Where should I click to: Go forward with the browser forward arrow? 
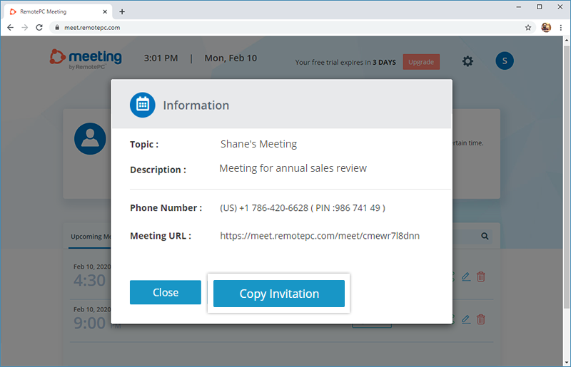point(25,27)
